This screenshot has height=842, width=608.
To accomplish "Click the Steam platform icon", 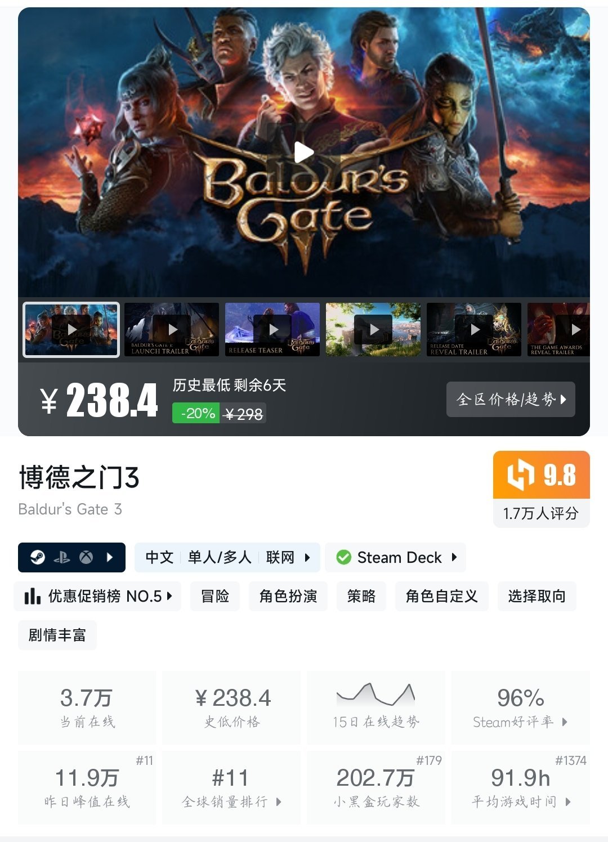I will point(38,557).
